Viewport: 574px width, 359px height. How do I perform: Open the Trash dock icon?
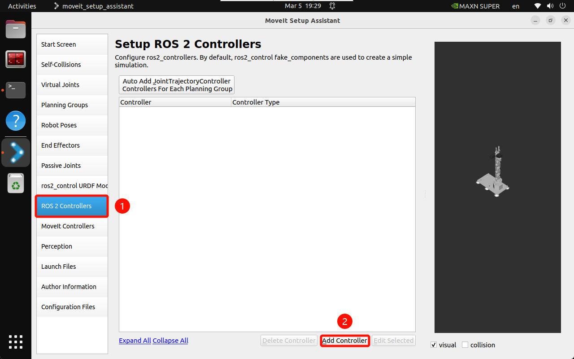16,184
